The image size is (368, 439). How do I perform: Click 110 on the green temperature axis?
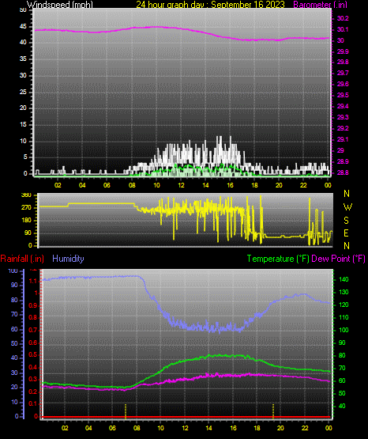[344, 317]
